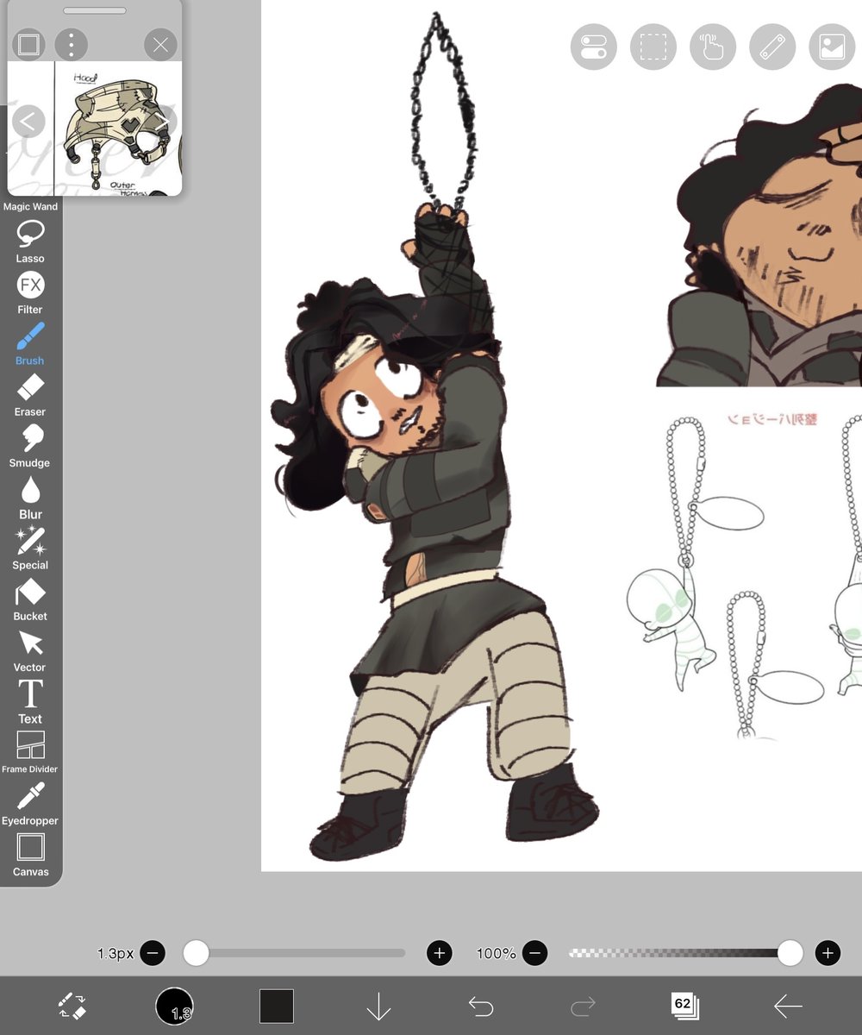Image resolution: width=862 pixels, height=1035 pixels.
Task: Toggle quick brush-eraser switch icon
Action: pyautogui.click(x=72, y=1006)
